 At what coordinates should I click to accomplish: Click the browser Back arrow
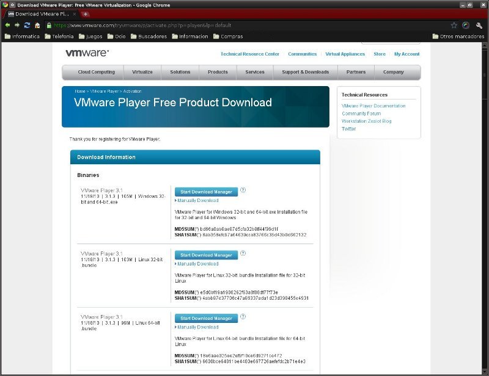(7, 25)
